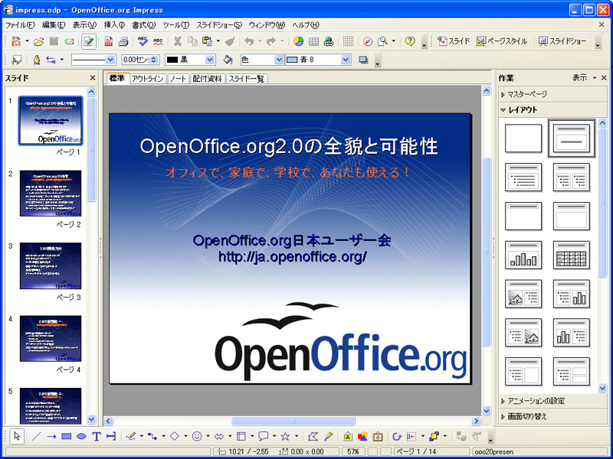613x459 pixels.
Task: Open the スライドショー menu
Action: pyautogui.click(x=219, y=25)
